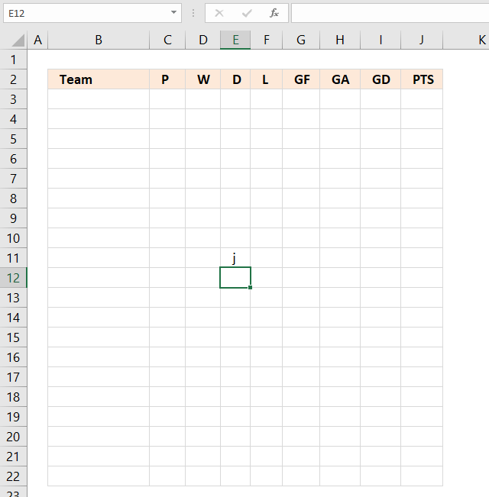The width and height of the screenshot is (489, 497).
Task: Select column J header
Action: (x=422, y=40)
